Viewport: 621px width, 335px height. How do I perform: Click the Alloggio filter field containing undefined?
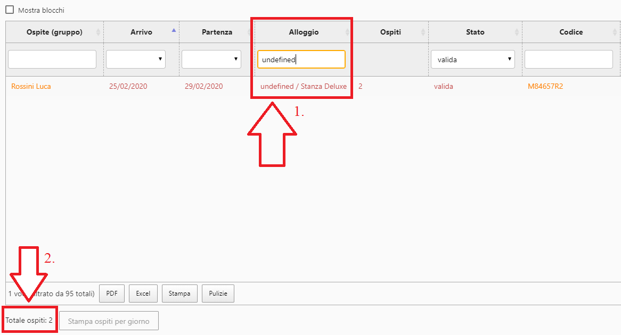point(301,60)
